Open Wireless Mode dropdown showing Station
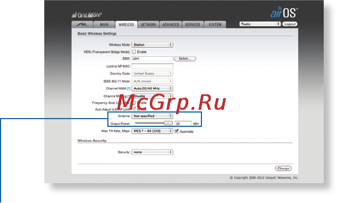This screenshot has width=337, height=203. pos(152,45)
